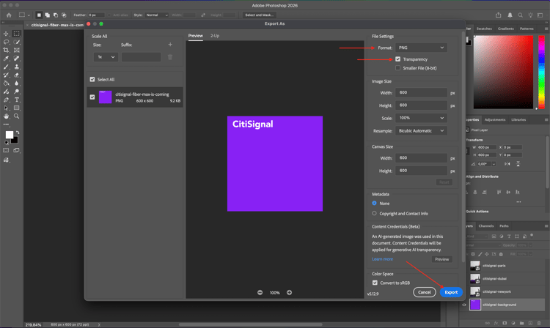Select the Move tool
This screenshot has height=328, width=550.
(x=7, y=34)
